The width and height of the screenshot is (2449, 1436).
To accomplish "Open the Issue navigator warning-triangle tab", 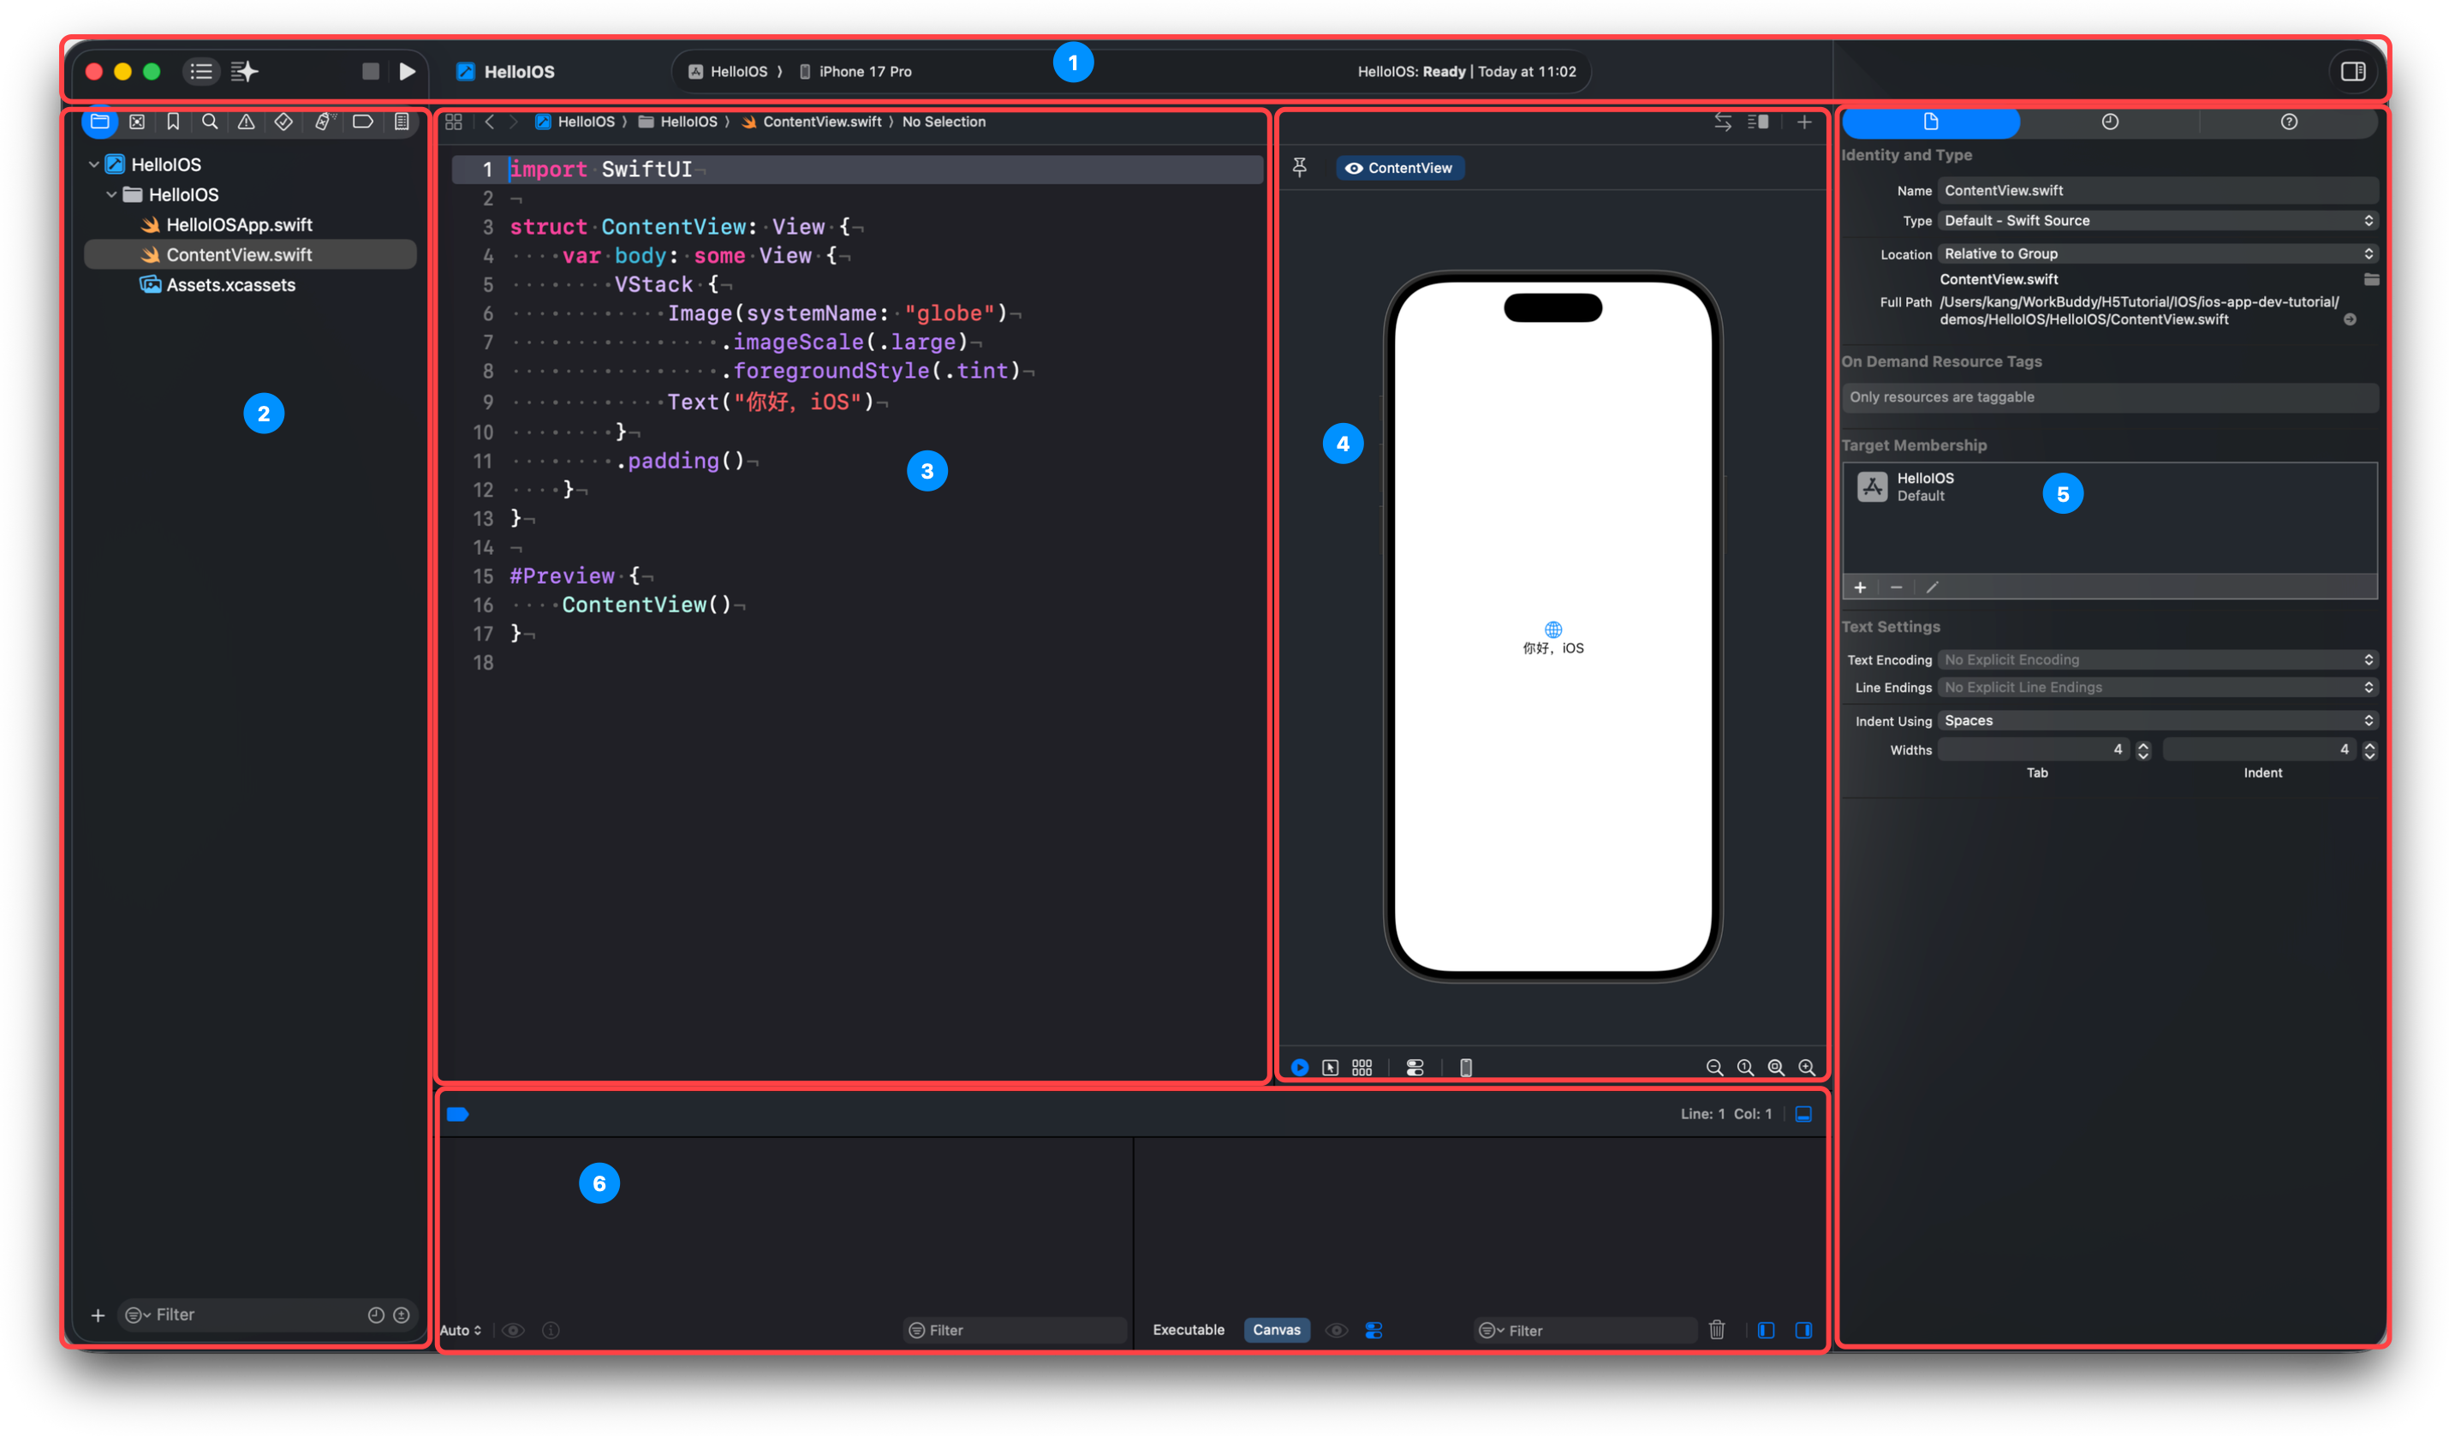I will [x=247, y=122].
